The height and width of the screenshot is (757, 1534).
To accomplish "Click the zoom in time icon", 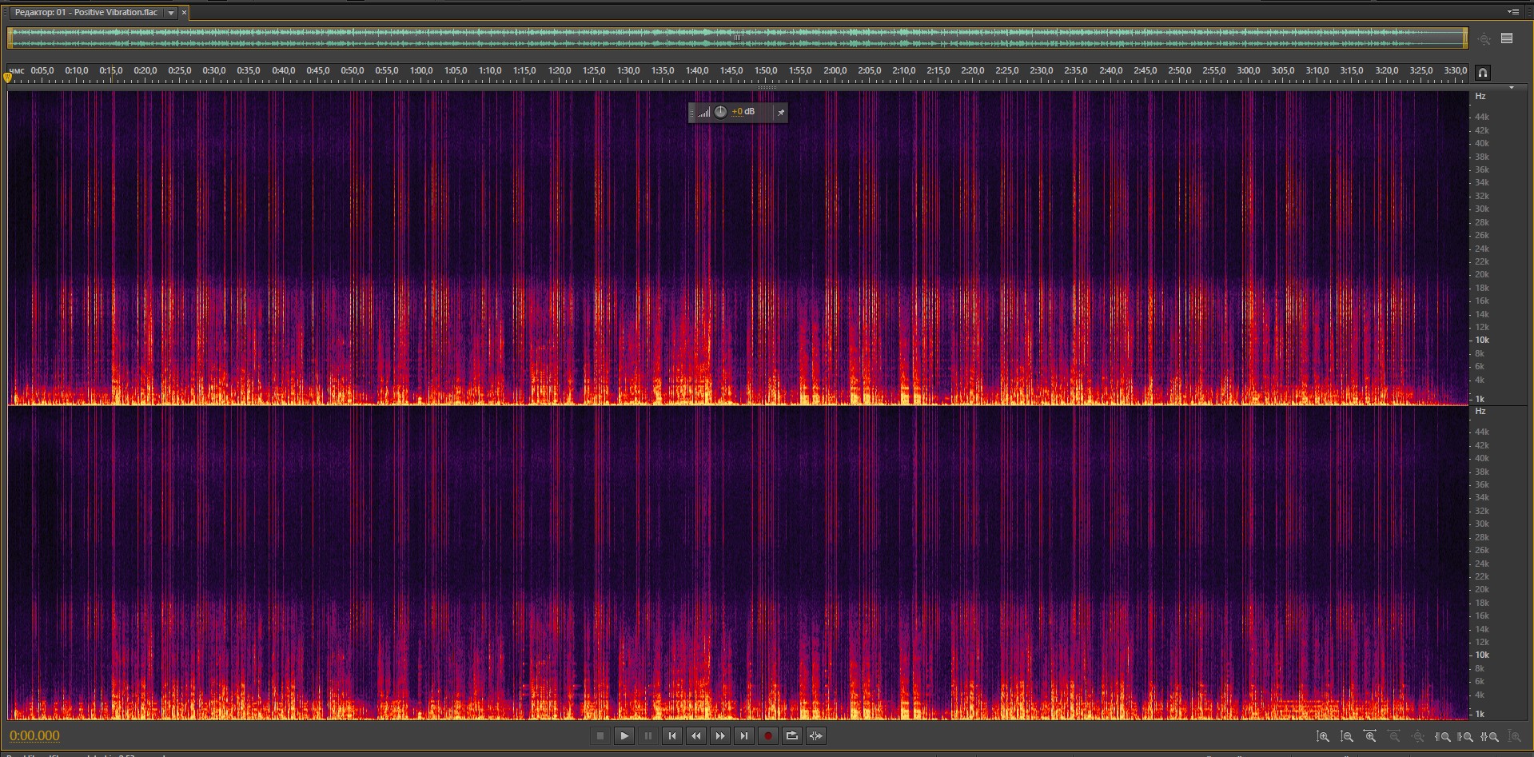I will pyautogui.click(x=1370, y=737).
